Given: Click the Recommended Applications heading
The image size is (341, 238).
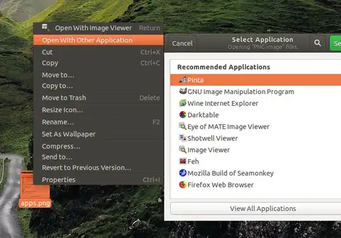Looking at the screenshot, I should tap(224, 67).
